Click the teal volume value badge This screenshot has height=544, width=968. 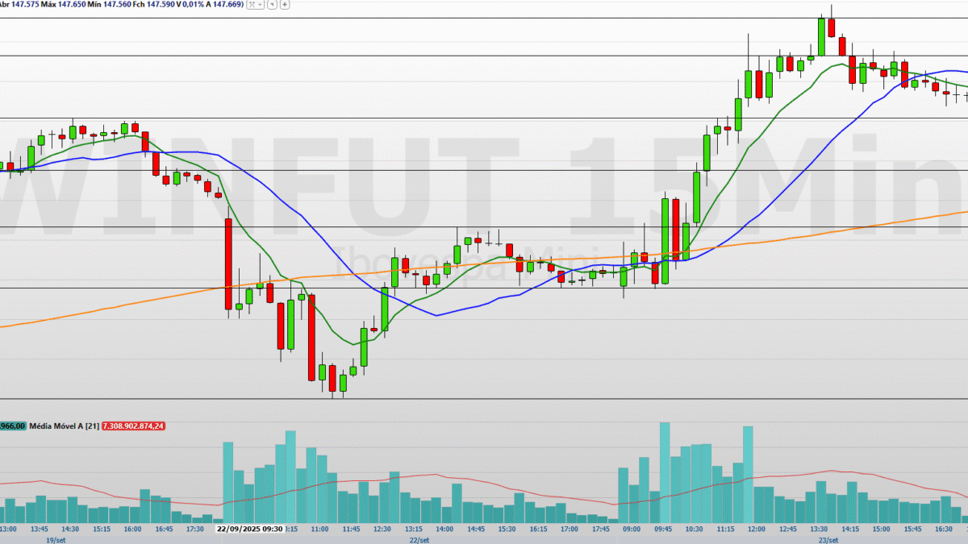click(13, 426)
